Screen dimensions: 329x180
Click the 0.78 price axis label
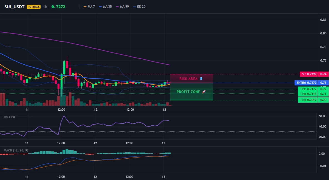[x=323, y=47]
